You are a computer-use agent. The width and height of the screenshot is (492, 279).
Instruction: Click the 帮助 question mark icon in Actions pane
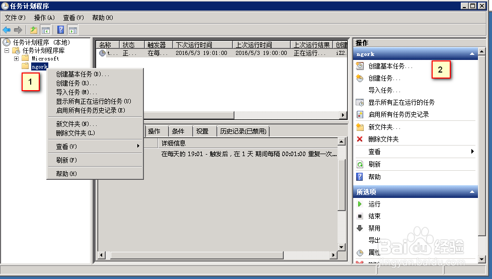click(360, 177)
